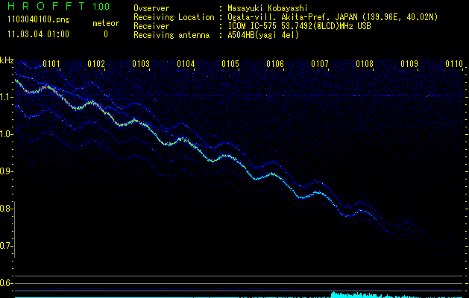
Task: Click the Ovserver field label
Action: point(151,8)
